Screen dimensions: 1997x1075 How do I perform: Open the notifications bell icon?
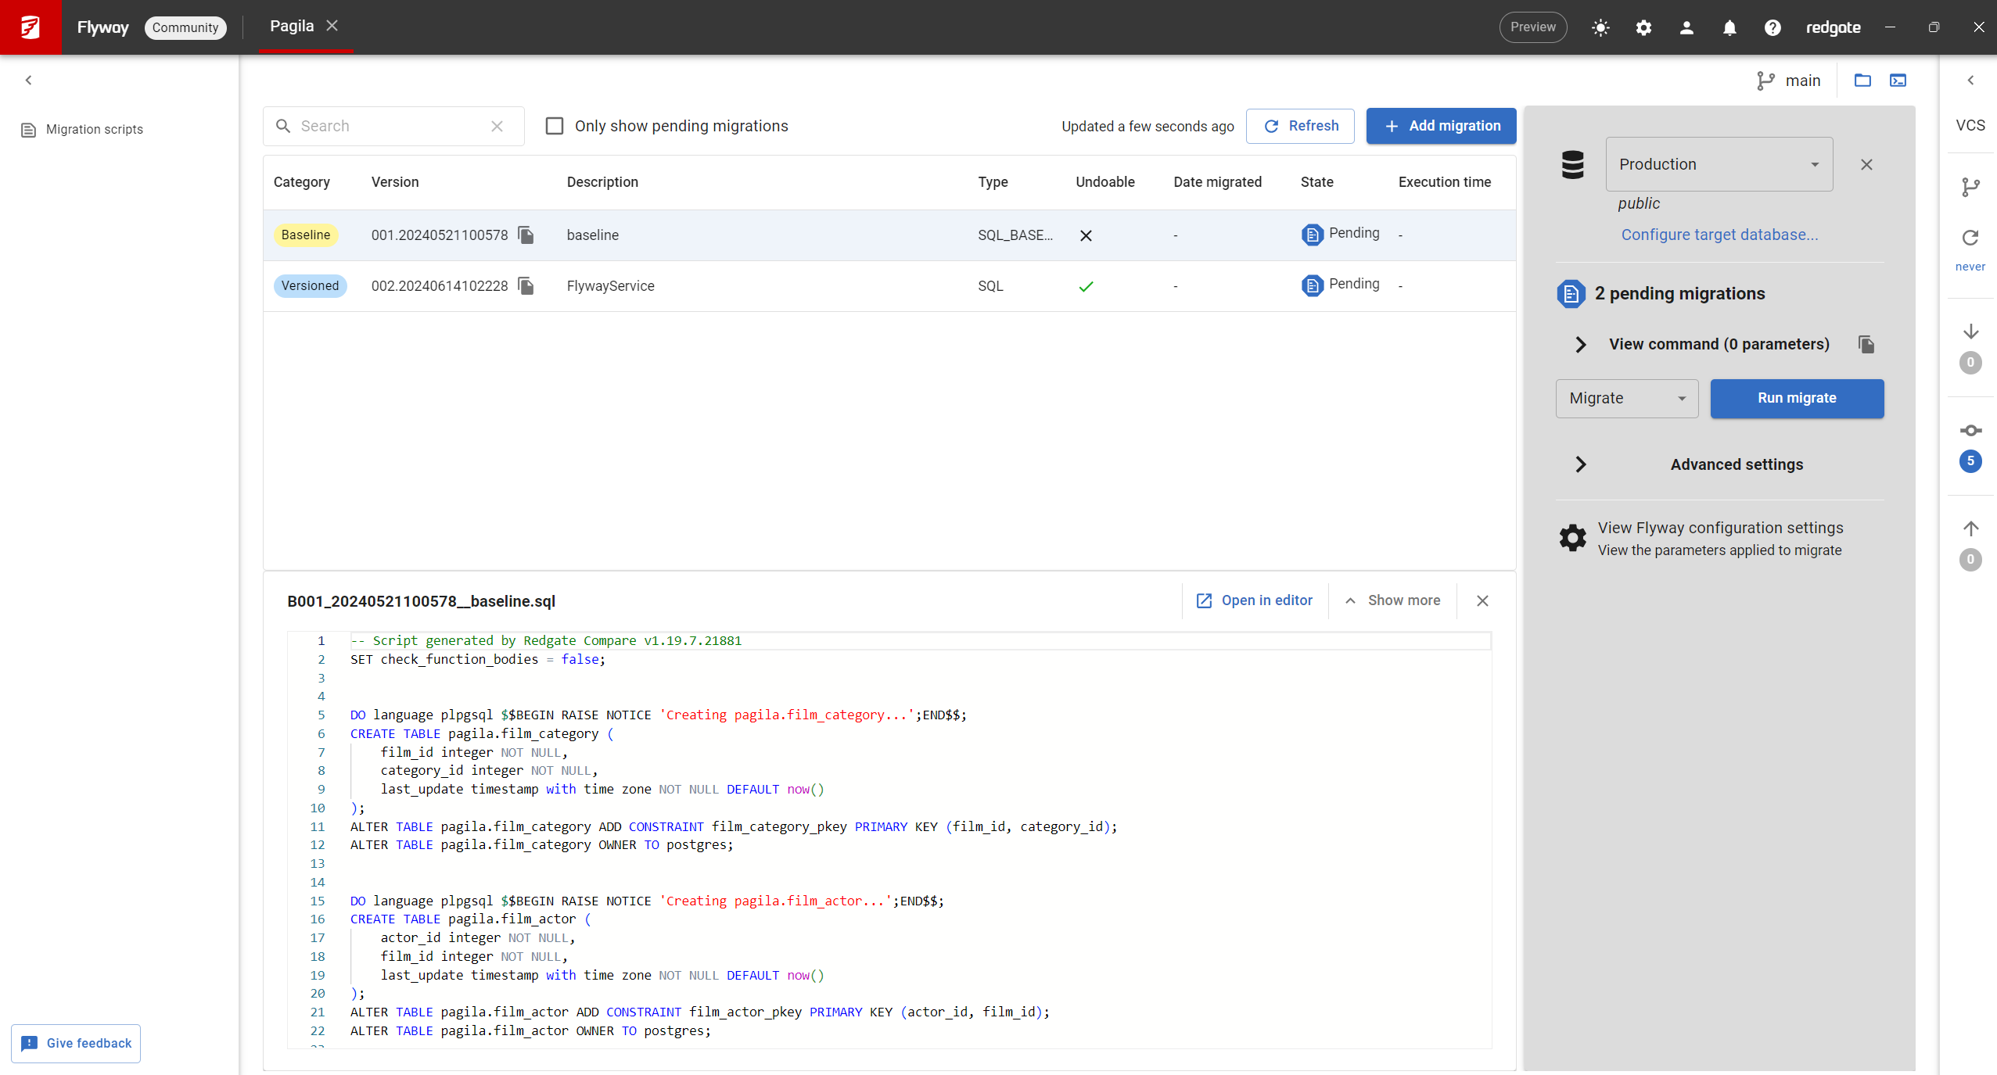point(1729,27)
